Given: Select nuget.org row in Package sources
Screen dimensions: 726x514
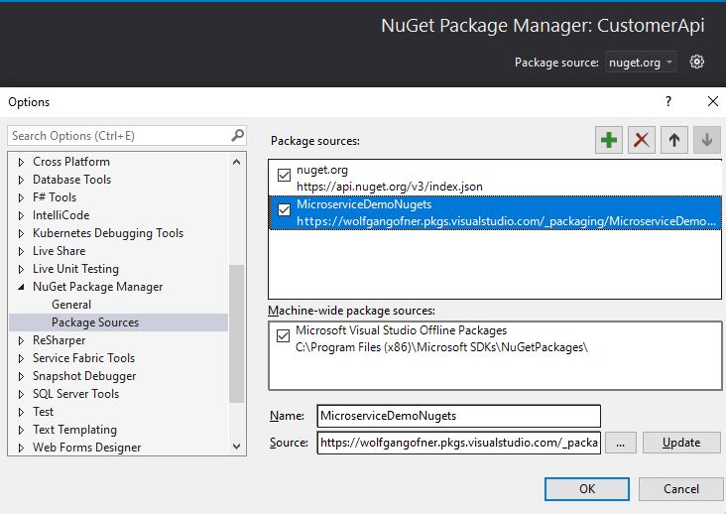Looking at the screenshot, I should [x=495, y=178].
